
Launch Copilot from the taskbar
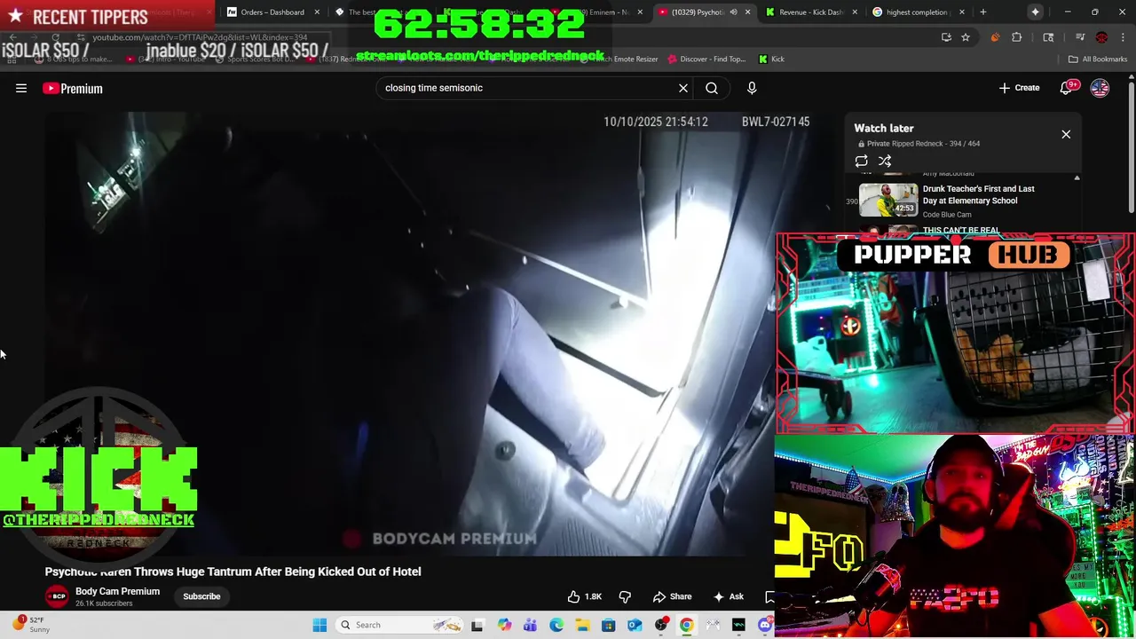pyautogui.click(x=504, y=625)
